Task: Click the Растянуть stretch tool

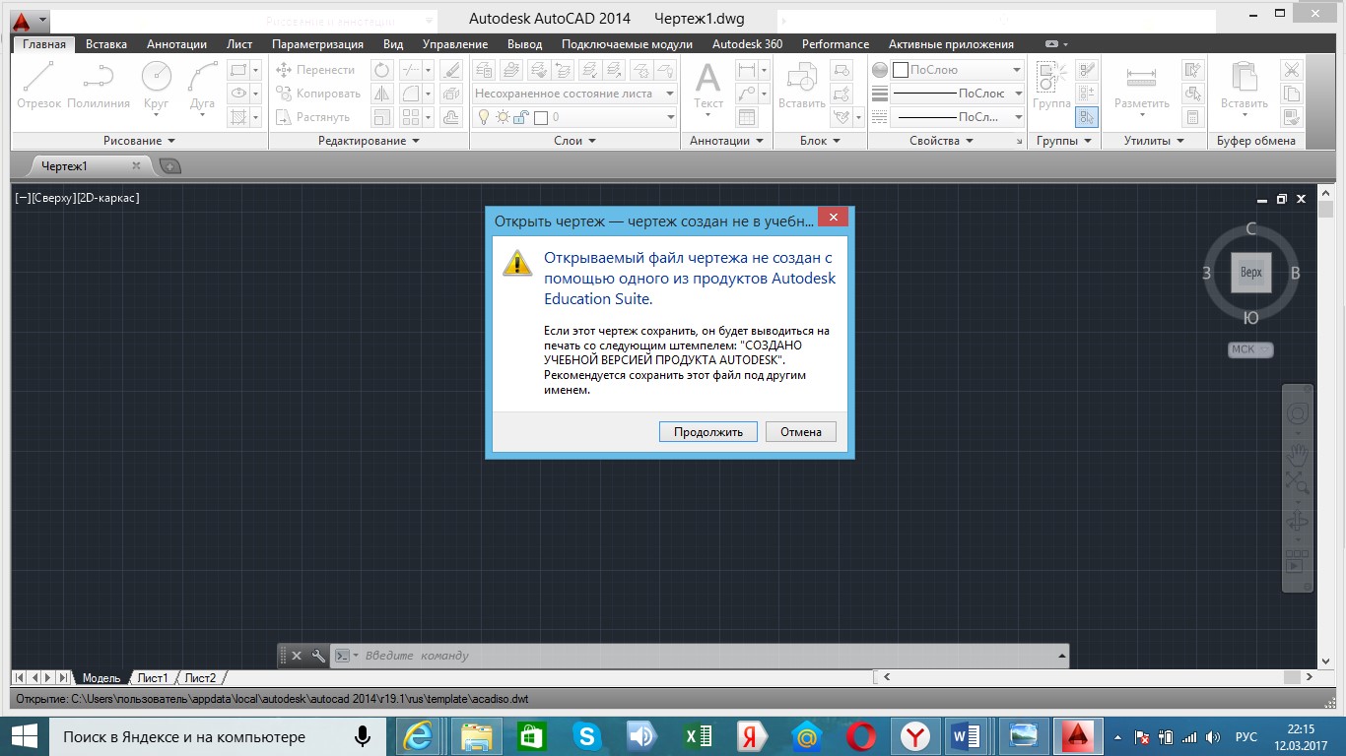Action: (312, 117)
